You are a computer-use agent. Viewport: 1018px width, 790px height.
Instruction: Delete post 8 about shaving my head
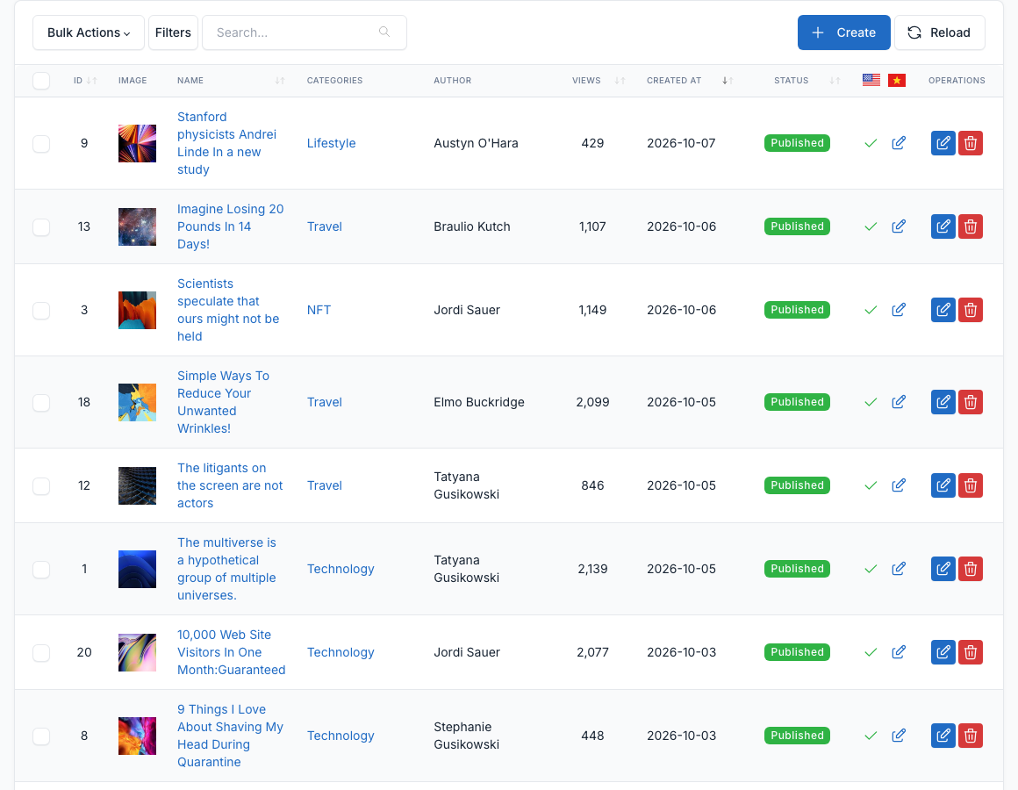tap(970, 736)
